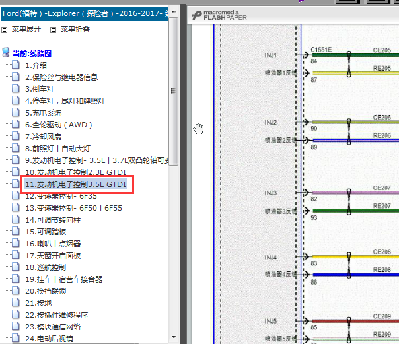The width and height of the screenshot is (399, 344).
Task: Click the C1551E connector label
Action: 321,50
